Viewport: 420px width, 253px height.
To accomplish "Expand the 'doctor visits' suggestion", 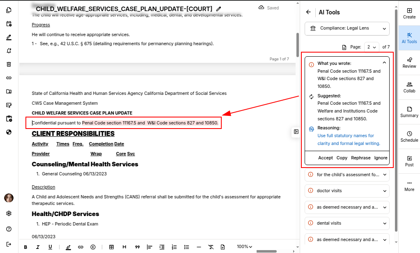I will click(347, 191).
